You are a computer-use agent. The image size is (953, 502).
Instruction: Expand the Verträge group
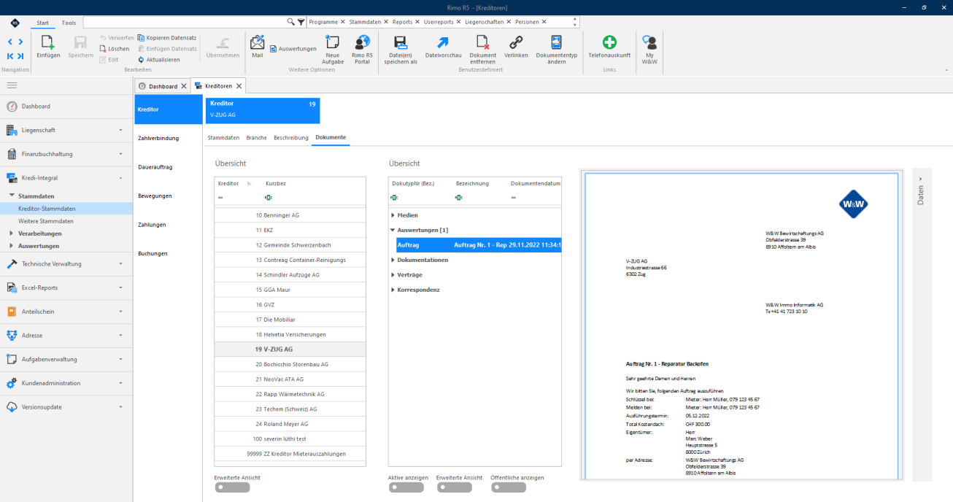(x=393, y=275)
